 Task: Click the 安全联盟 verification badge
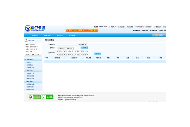click(x=47, y=97)
